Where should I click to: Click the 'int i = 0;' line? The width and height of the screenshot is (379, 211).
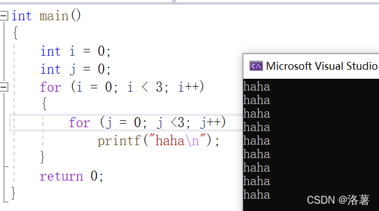pyautogui.click(x=75, y=51)
